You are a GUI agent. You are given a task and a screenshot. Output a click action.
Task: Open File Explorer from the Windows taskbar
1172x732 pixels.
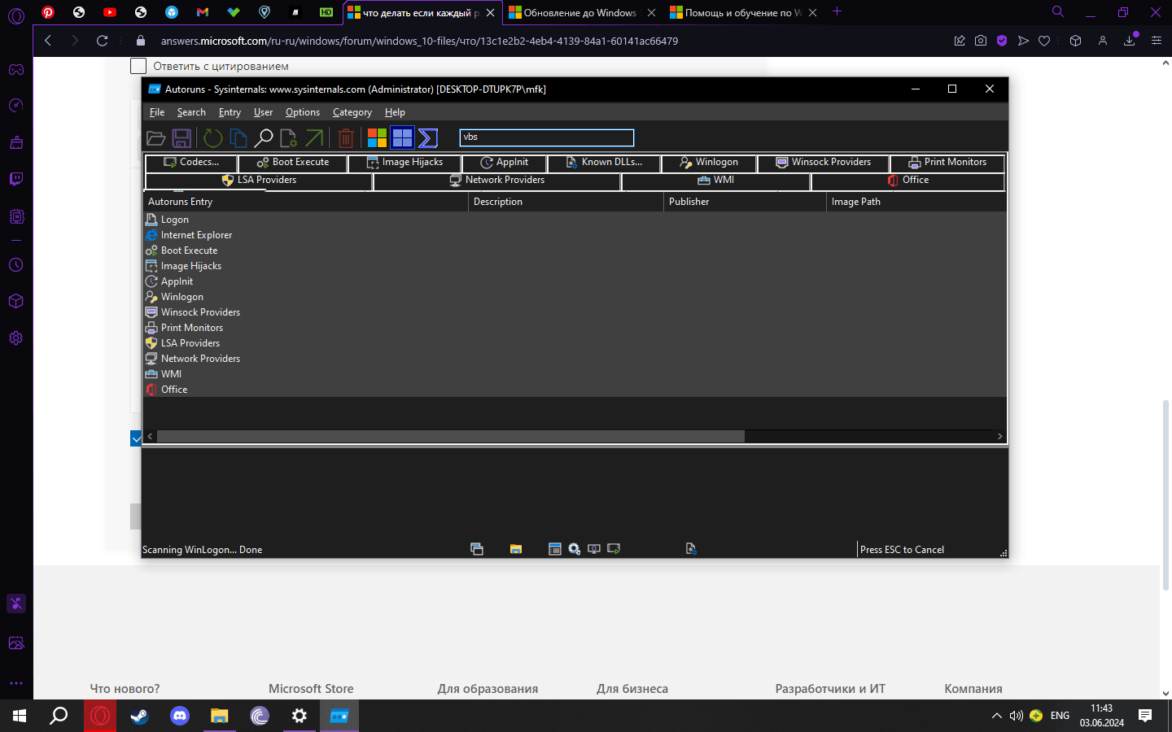[x=220, y=716]
